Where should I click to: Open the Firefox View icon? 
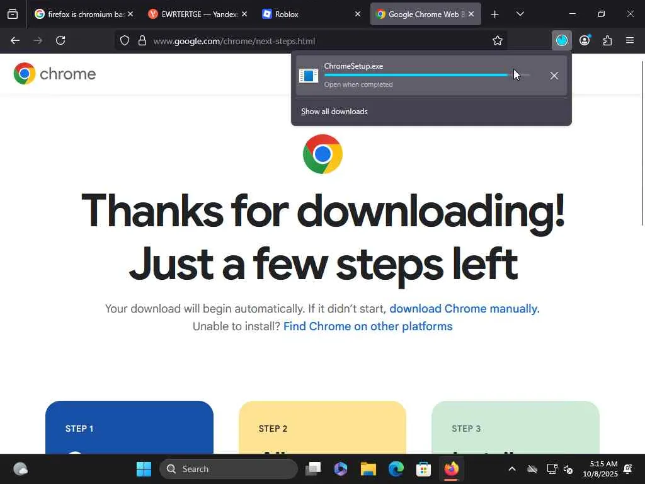[13, 14]
